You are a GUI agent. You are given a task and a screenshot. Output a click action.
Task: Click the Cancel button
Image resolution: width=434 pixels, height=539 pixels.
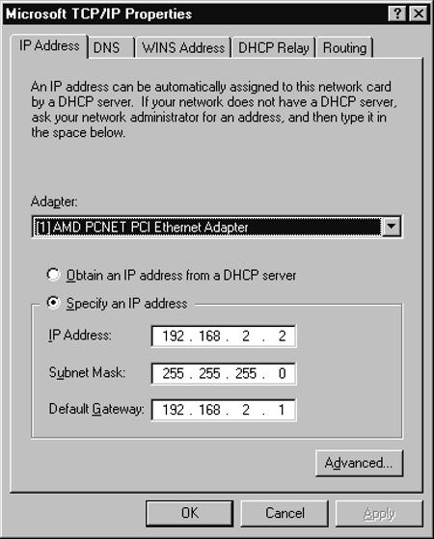285,513
